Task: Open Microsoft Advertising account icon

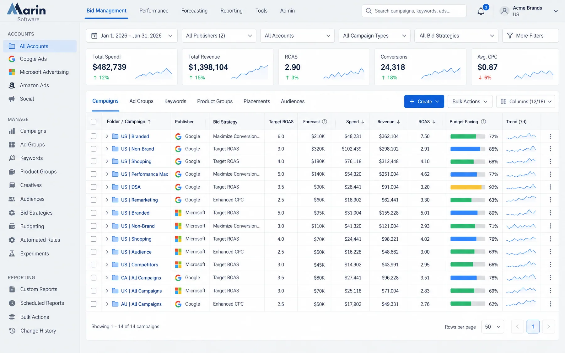Action: [12, 72]
